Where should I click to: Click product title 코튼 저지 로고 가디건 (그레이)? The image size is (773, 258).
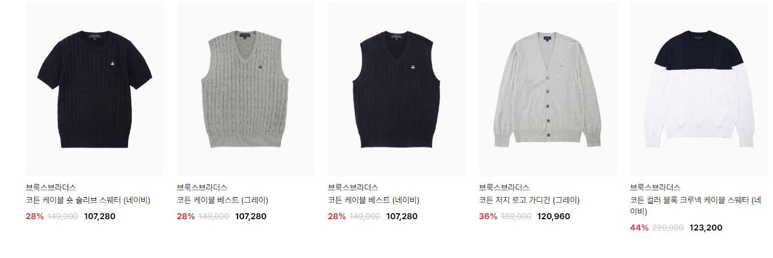(x=529, y=200)
